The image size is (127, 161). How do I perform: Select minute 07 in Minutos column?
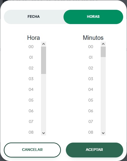point(91,121)
